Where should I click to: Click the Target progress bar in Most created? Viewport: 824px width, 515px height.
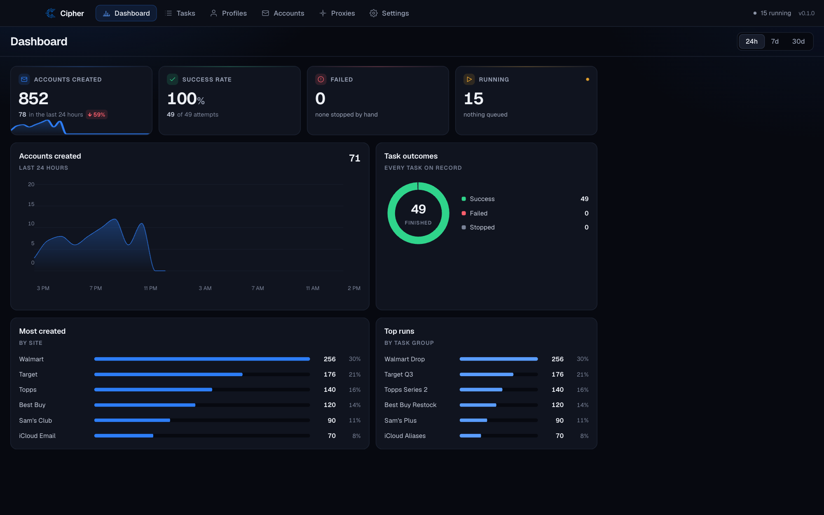202,375
